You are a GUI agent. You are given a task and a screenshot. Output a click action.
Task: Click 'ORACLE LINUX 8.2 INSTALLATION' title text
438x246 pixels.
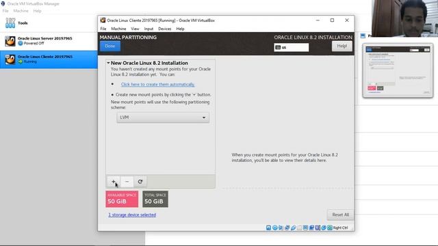313,38
